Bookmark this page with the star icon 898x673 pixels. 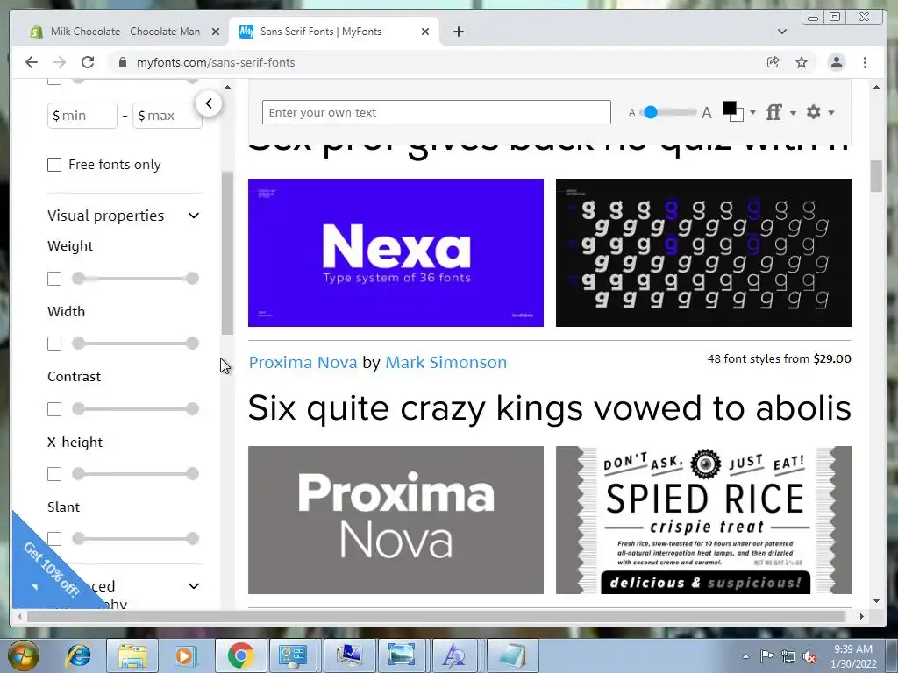point(802,62)
